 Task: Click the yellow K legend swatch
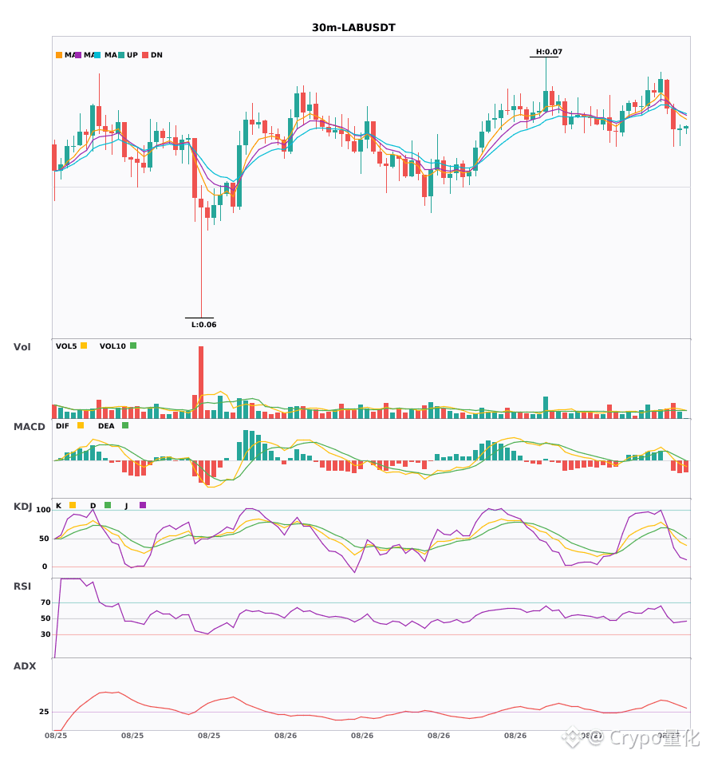pyautogui.click(x=73, y=505)
